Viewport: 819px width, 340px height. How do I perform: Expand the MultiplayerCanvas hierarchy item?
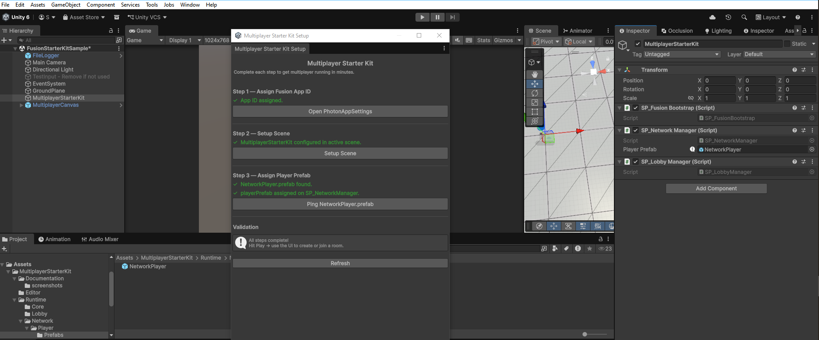[21, 105]
